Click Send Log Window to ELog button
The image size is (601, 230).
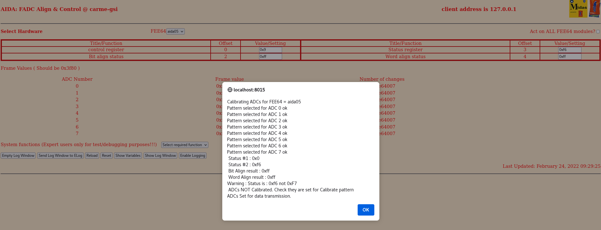pyautogui.click(x=60, y=156)
